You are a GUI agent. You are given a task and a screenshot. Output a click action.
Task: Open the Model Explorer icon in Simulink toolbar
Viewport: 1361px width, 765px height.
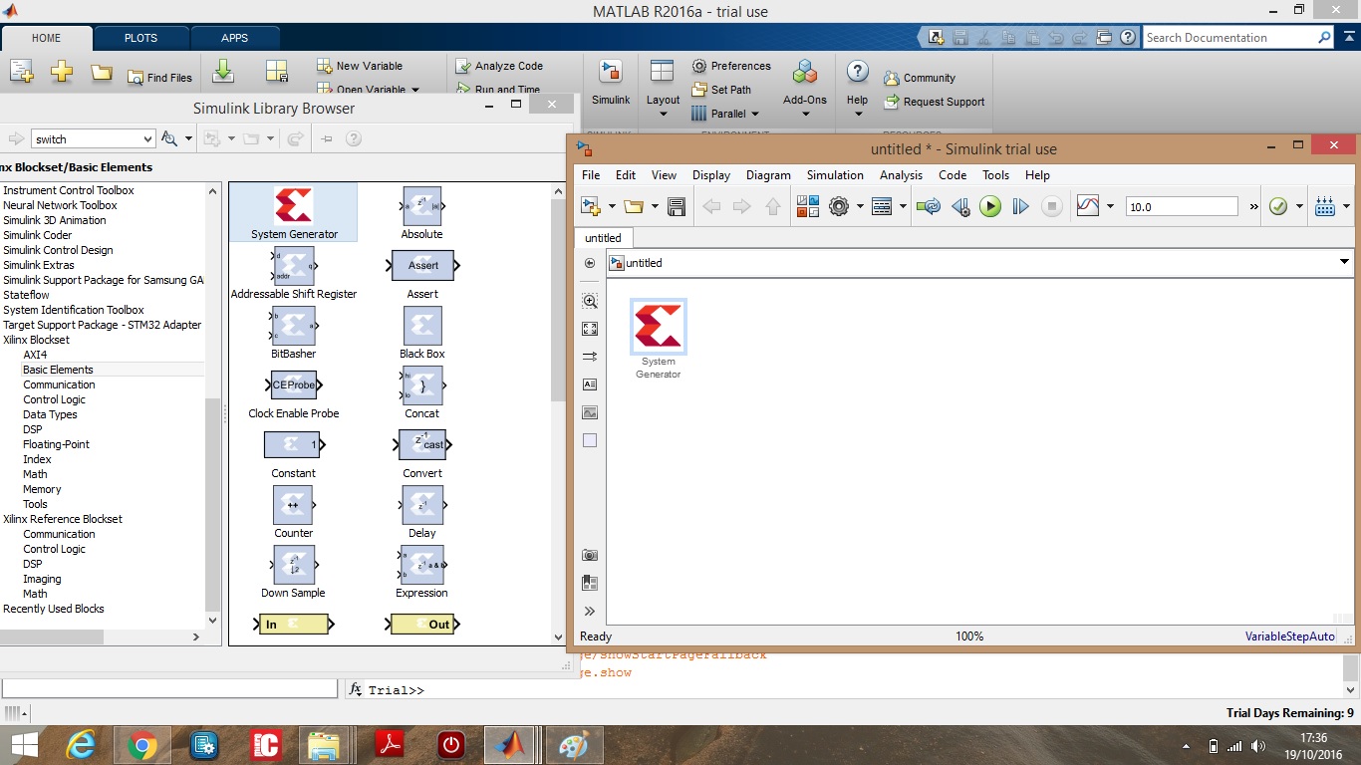point(882,206)
